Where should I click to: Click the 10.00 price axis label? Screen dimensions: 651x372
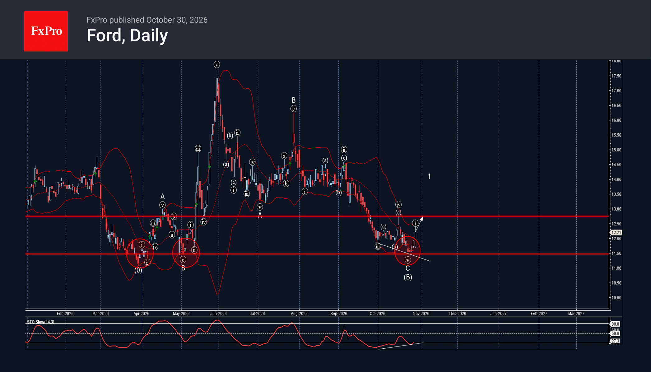(616, 298)
